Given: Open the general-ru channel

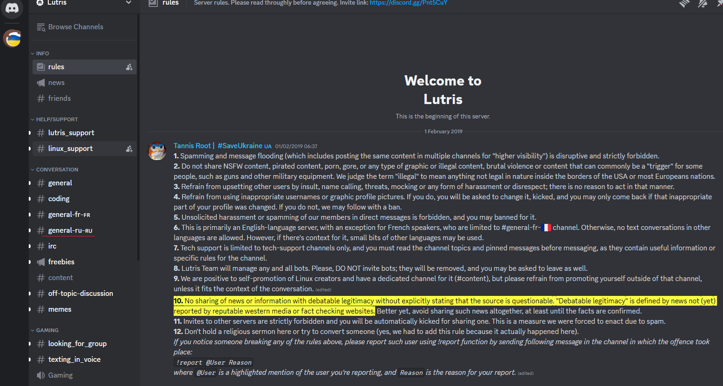Looking at the screenshot, I should pyautogui.click(x=85, y=230).
